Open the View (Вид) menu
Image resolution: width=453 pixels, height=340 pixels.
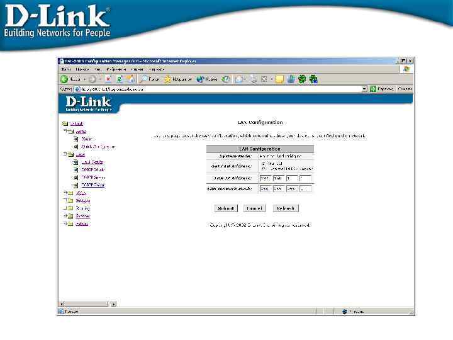98,69
